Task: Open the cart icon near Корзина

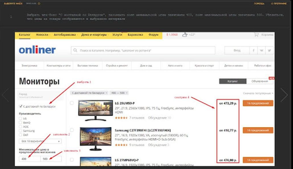Action: pos(256,35)
